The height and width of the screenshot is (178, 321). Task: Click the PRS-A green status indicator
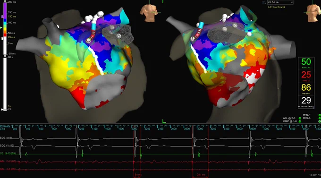point(320,119)
